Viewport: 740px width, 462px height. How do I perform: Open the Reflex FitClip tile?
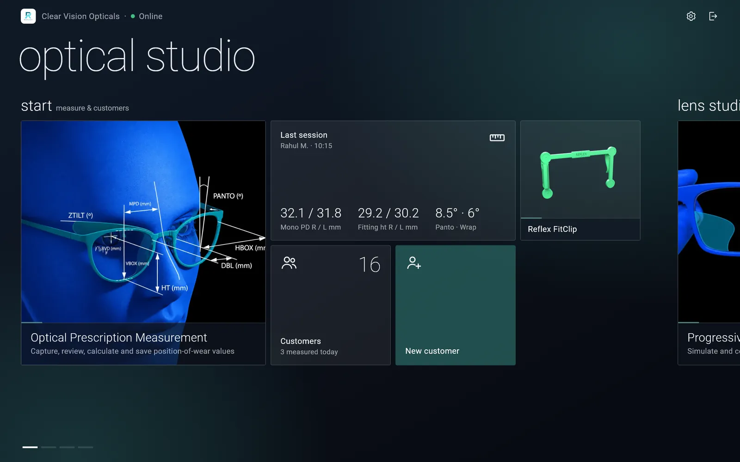tap(580, 181)
